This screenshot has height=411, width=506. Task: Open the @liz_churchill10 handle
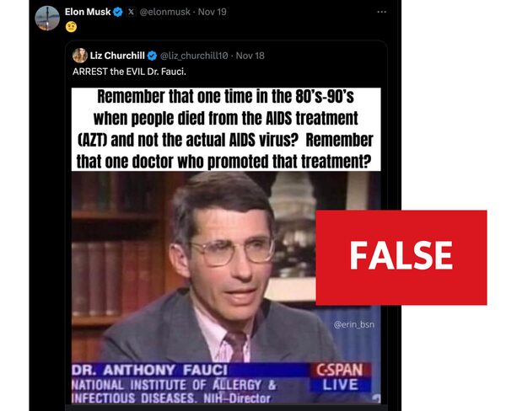click(x=194, y=56)
